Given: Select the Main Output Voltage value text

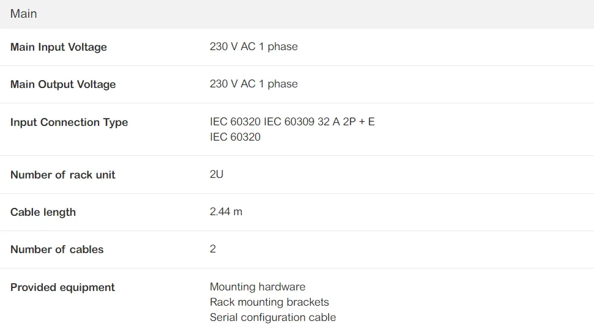Looking at the screenshot, I should (x=253, y=84).
